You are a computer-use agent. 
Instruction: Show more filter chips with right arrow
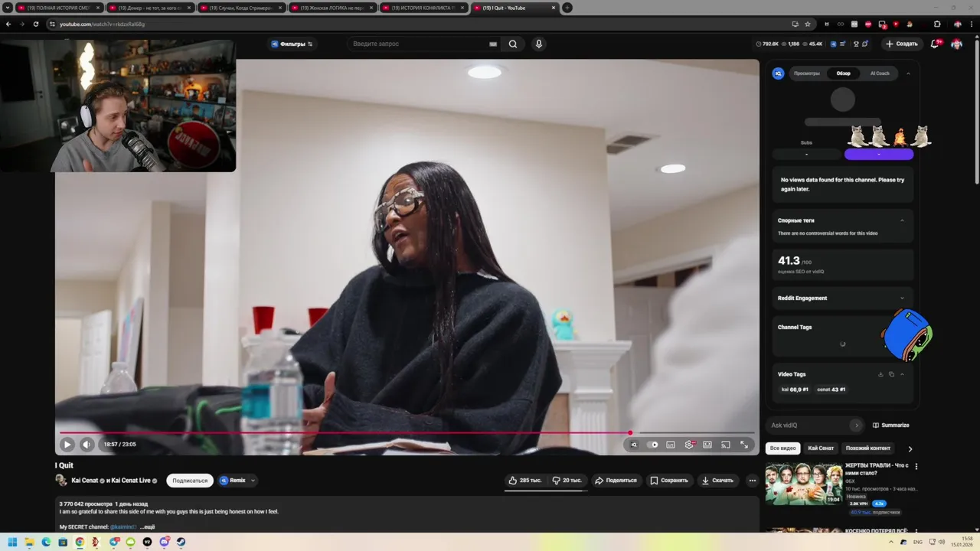point(910,448)
